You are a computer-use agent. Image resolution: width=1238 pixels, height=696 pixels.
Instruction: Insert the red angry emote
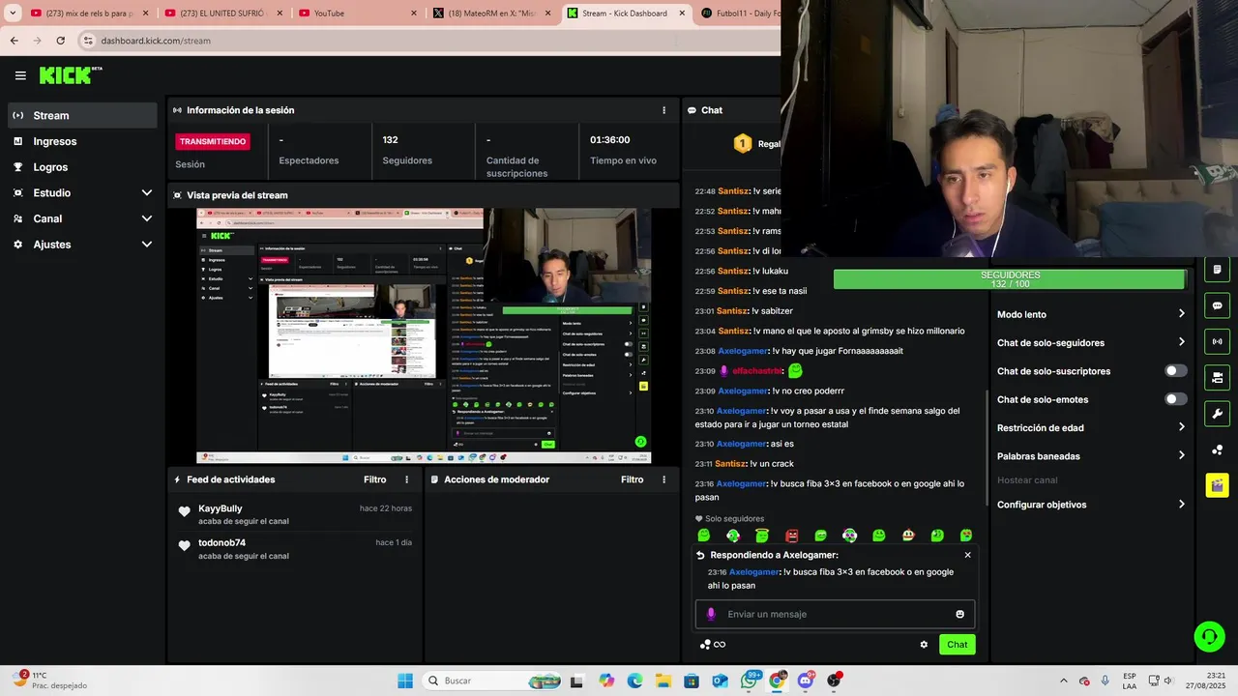click(x=791, y=536)
